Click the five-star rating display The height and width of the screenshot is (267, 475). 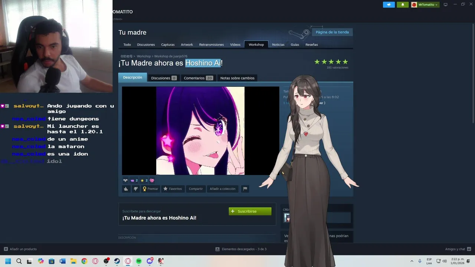coord(331,62)
